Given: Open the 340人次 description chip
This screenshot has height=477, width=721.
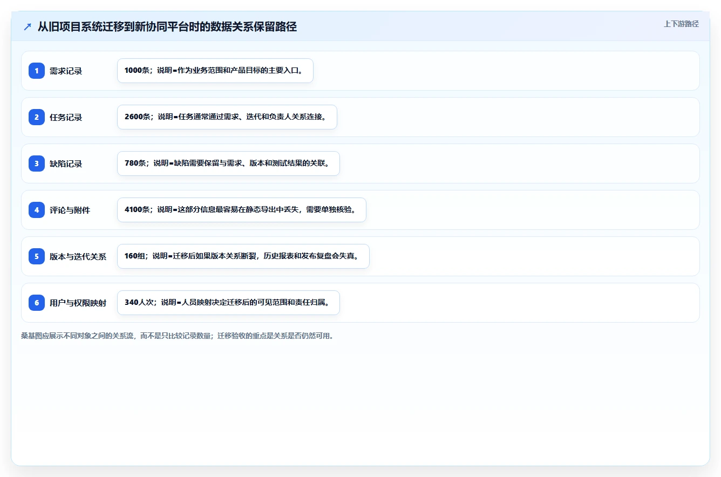Looking at the screenshot, I should [x=228, y=303].
